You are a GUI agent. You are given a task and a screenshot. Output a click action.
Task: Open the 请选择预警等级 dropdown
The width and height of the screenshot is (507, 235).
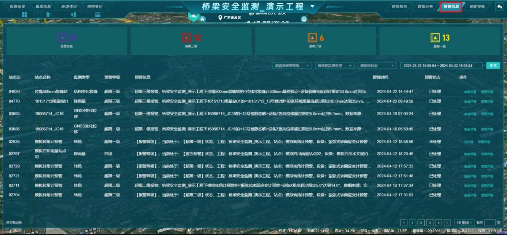(292, 66)
